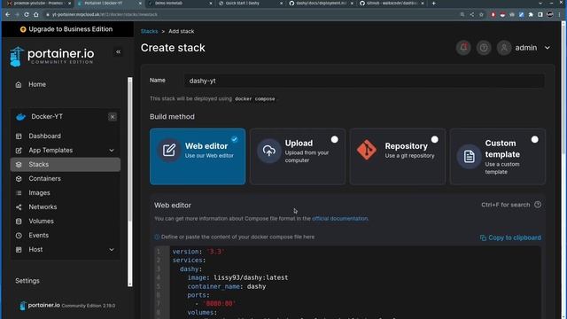Switch to dashy docs deployment GitHub tab
This screenshot has width=567, height=319.
coord(321,4)
